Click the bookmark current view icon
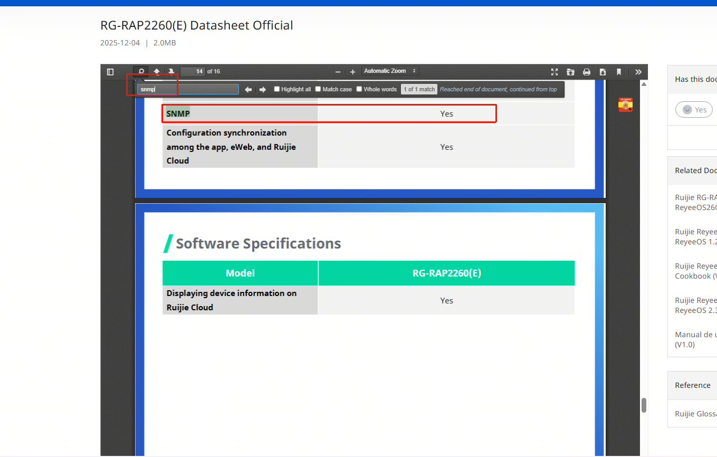Viewport: 717px width, 457px height. coord(619,72)
